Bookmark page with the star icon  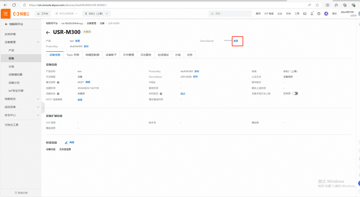317,5
